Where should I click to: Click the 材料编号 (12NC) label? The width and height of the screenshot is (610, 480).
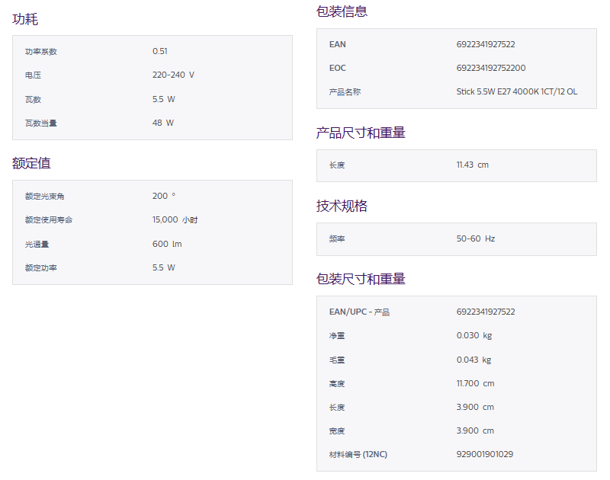click(x=358, y=454)
